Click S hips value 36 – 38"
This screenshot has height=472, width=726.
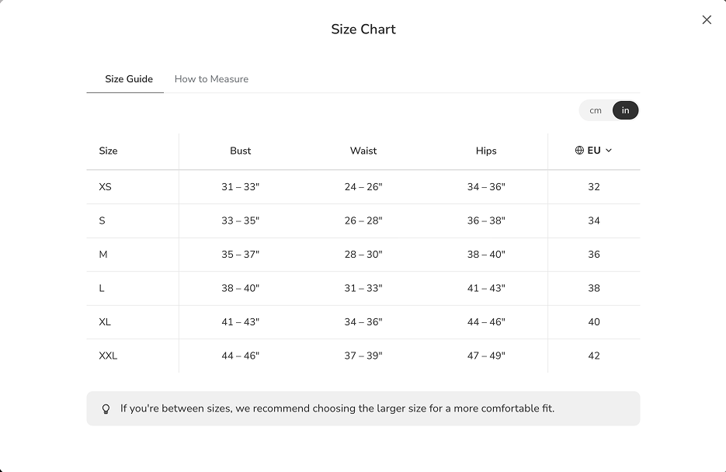tap(486, 220)
